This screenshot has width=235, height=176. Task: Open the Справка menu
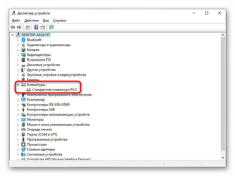59,20
